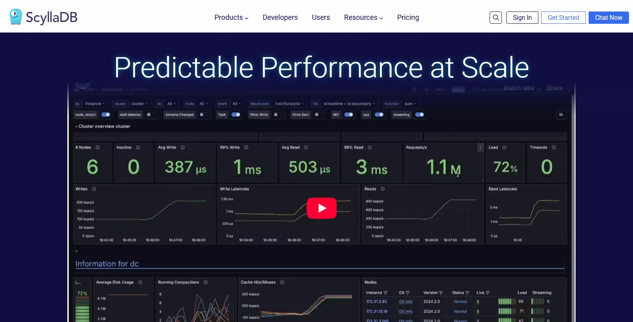Viewport: 633px width, 322px height.
Task: Collapse the Cluster overview cluster section
Action: pos(103,126)
